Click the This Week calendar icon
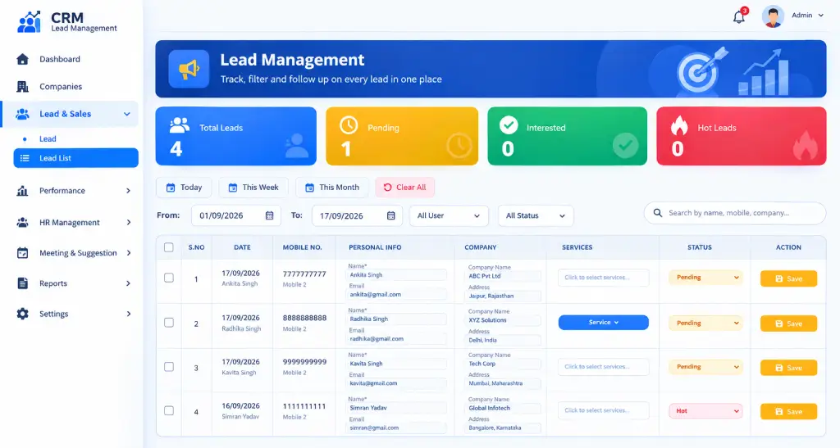 click(232, 188)
